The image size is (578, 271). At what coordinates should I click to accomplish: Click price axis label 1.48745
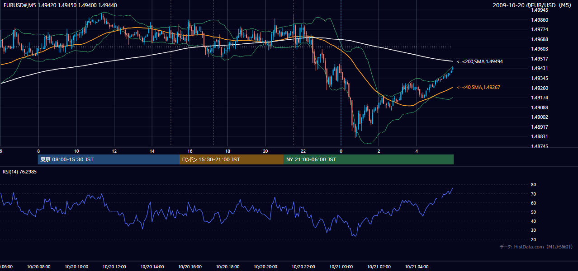coord(540,147)
